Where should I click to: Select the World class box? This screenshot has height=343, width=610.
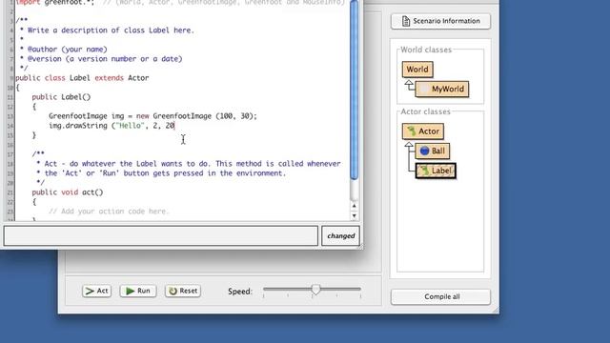coord(417,70)
